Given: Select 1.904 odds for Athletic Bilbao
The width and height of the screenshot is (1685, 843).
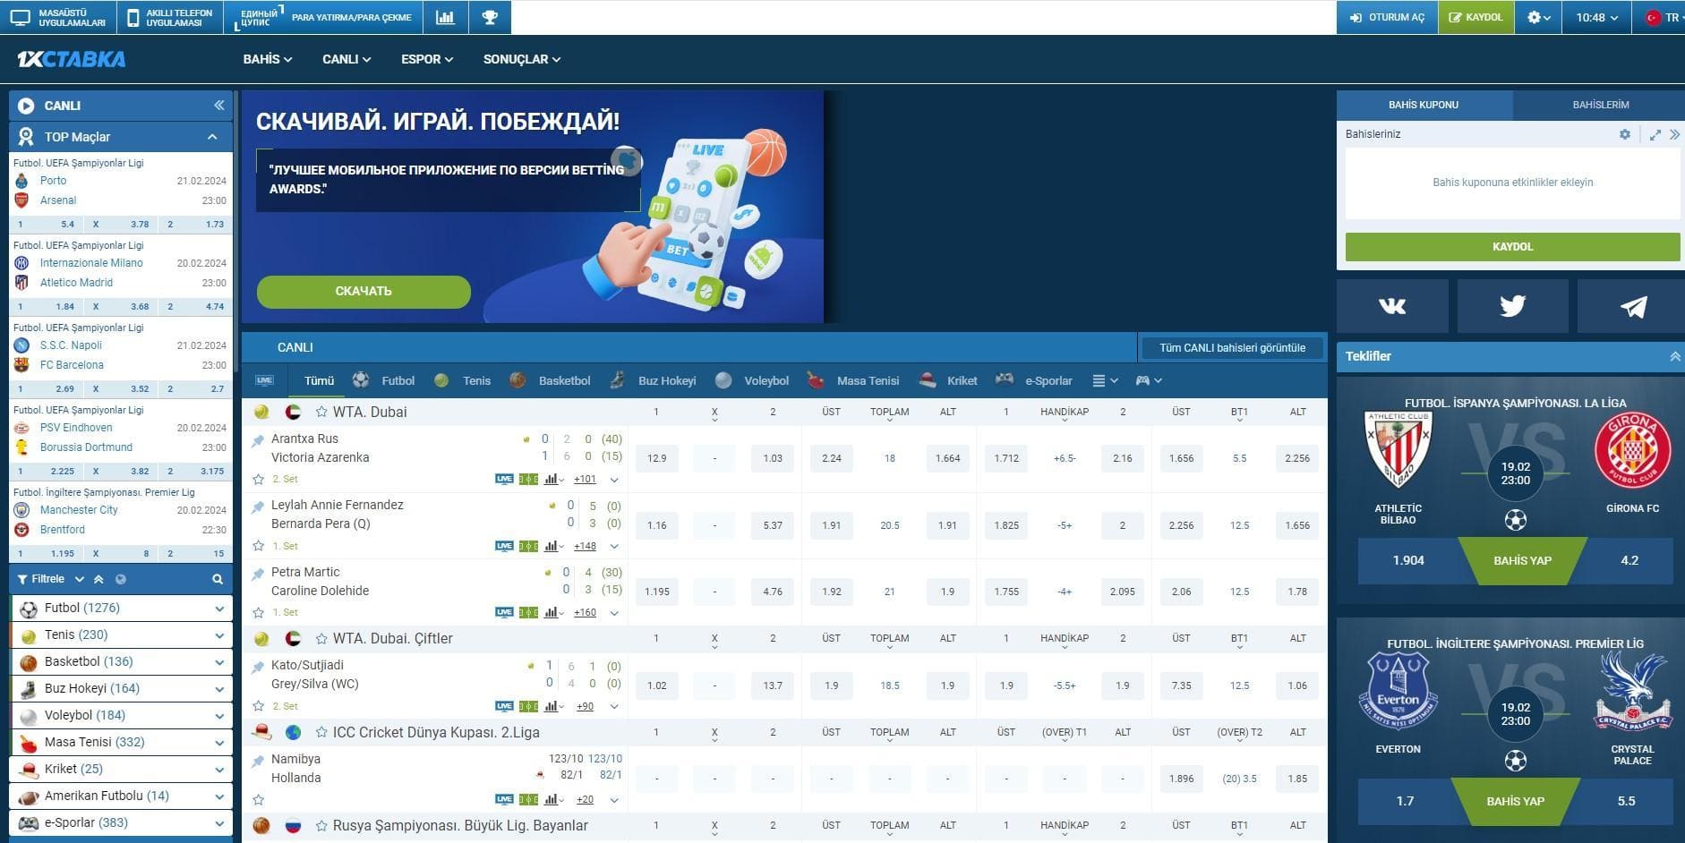Looking at the screenshot, I should tap(1408, 561).
